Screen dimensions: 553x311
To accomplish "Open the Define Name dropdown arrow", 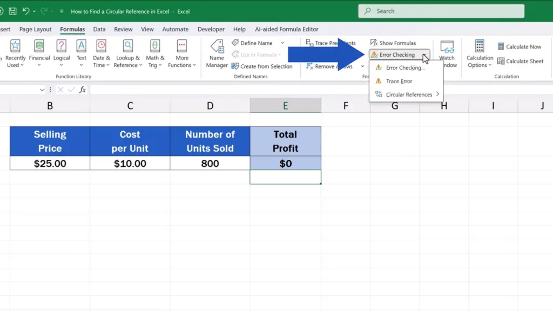I will point(282,43).
